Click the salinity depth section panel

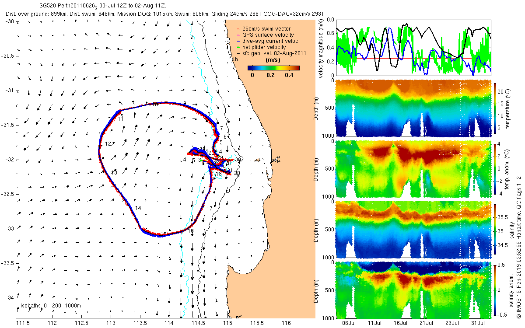tap(413, 229)
